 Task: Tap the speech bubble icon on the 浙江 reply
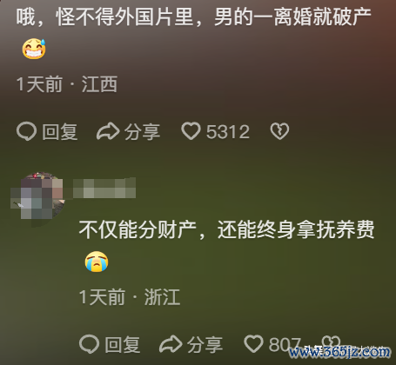point(90,344)
